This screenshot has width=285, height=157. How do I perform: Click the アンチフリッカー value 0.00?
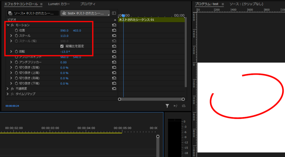tap(63, 62)
